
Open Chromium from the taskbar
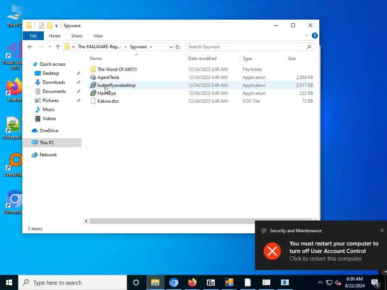(174, 282)
